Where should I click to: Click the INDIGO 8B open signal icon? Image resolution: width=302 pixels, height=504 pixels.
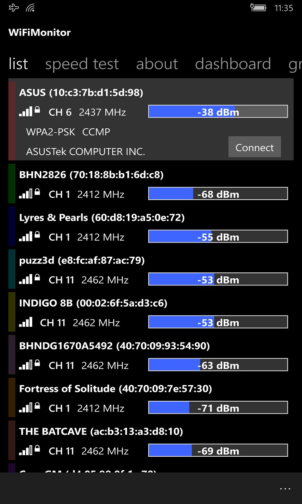tap(26, 322)
